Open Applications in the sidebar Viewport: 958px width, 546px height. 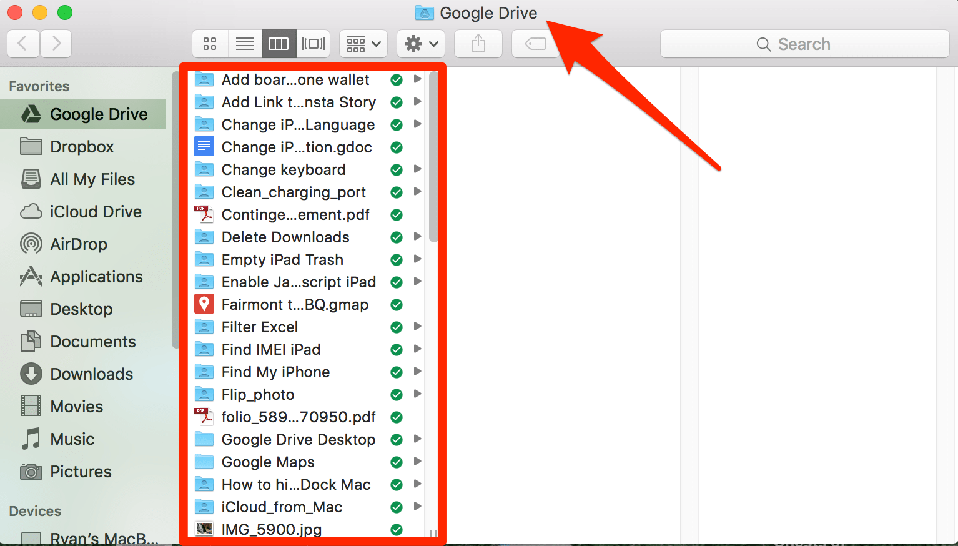pyautogui.click(x=83, y=277)
